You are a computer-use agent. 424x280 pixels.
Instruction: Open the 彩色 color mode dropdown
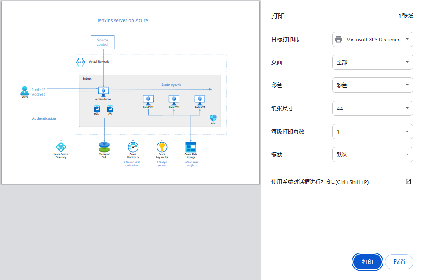[372, 85]
